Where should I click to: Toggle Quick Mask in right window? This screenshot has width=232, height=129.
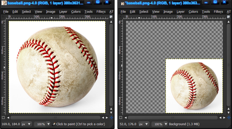(x=121, y=118)
